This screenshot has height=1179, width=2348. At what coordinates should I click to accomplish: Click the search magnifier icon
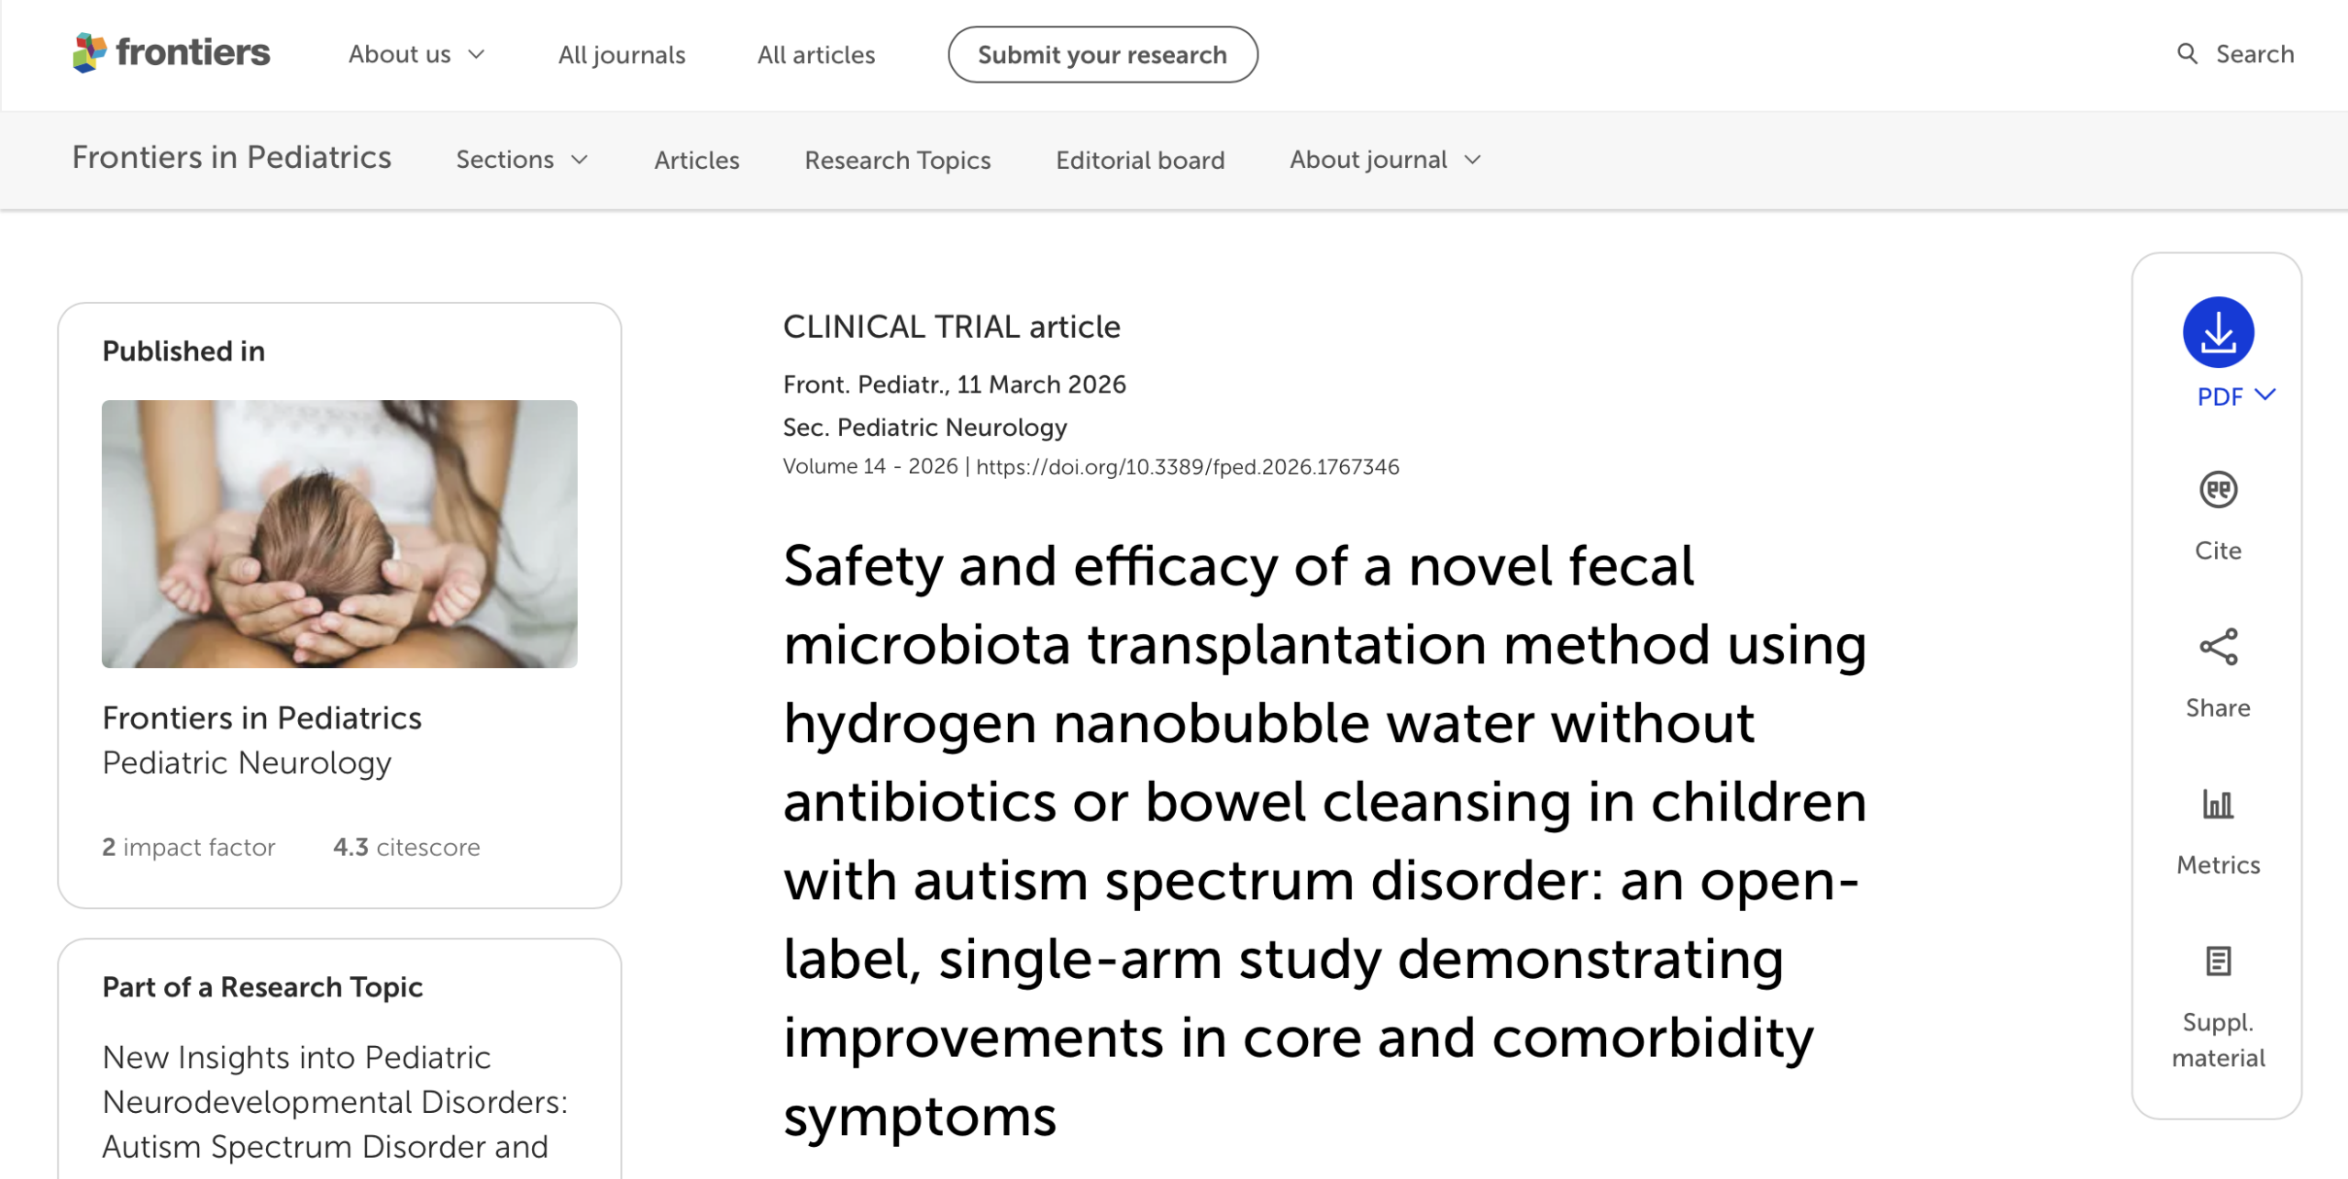point(2187,54)
